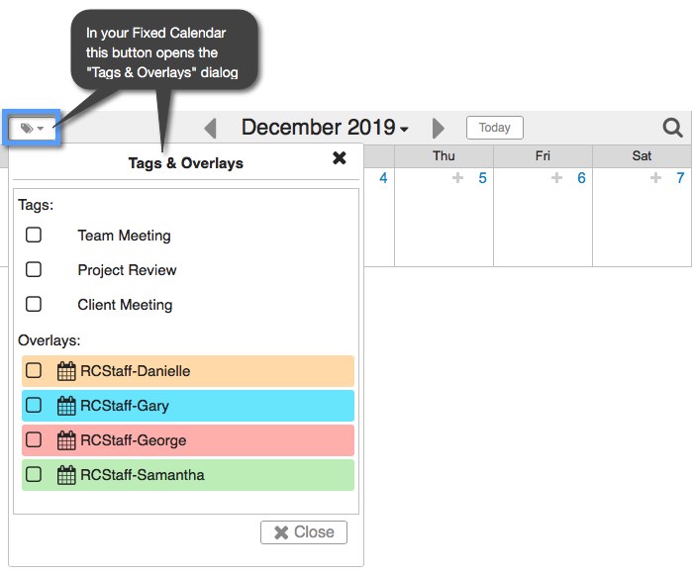Add event on Saturday December 7

pyautogui.click(x=655, y=178)
